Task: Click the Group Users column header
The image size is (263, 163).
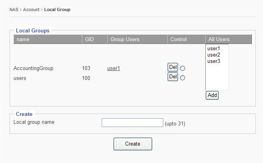Action: 125,40
